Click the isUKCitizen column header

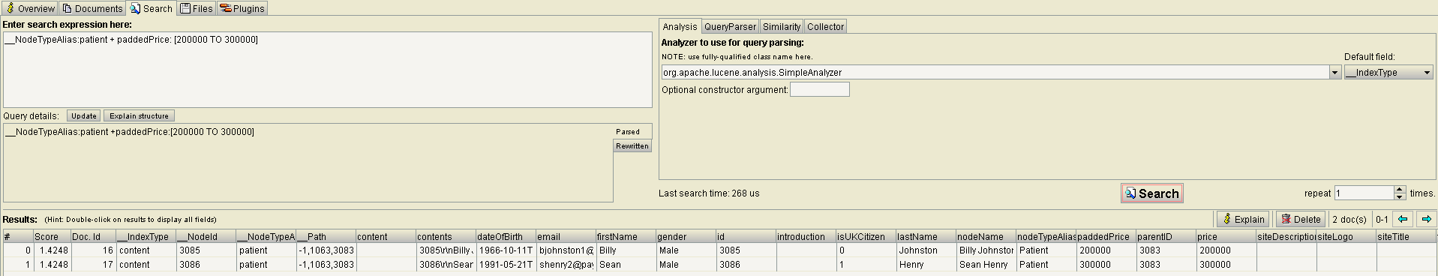pyautogui.click(x=866, y=236)
